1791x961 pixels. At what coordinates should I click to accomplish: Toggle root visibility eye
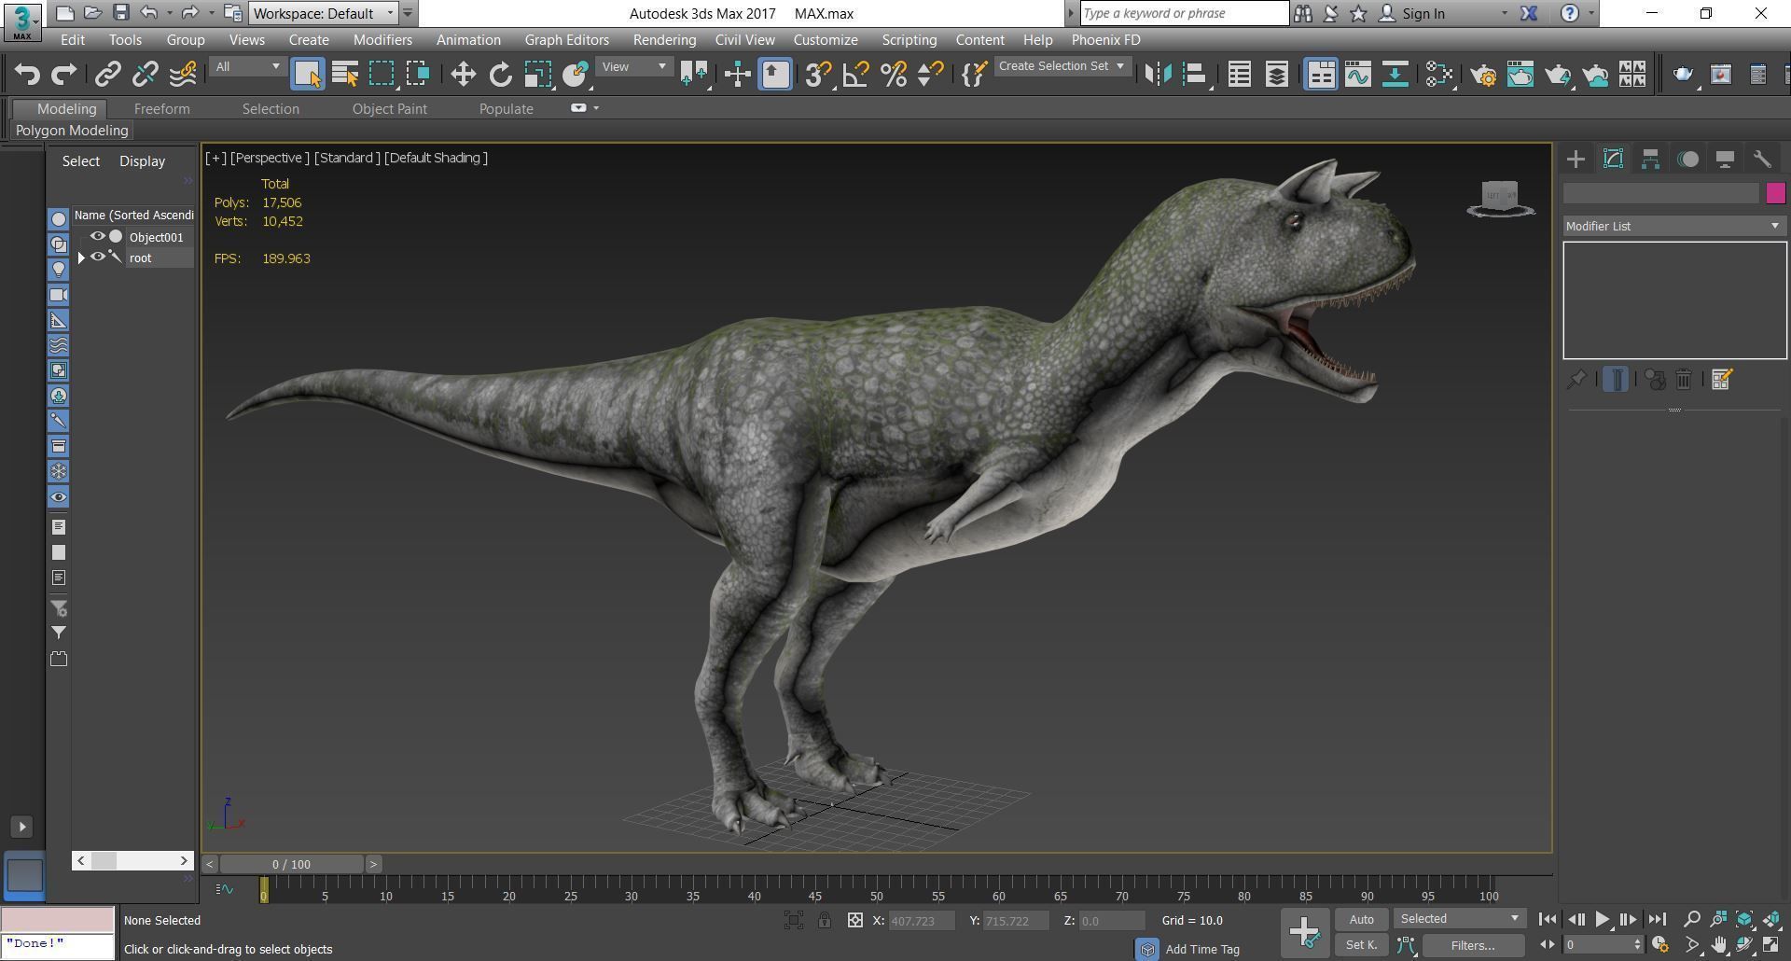(97, 257)
